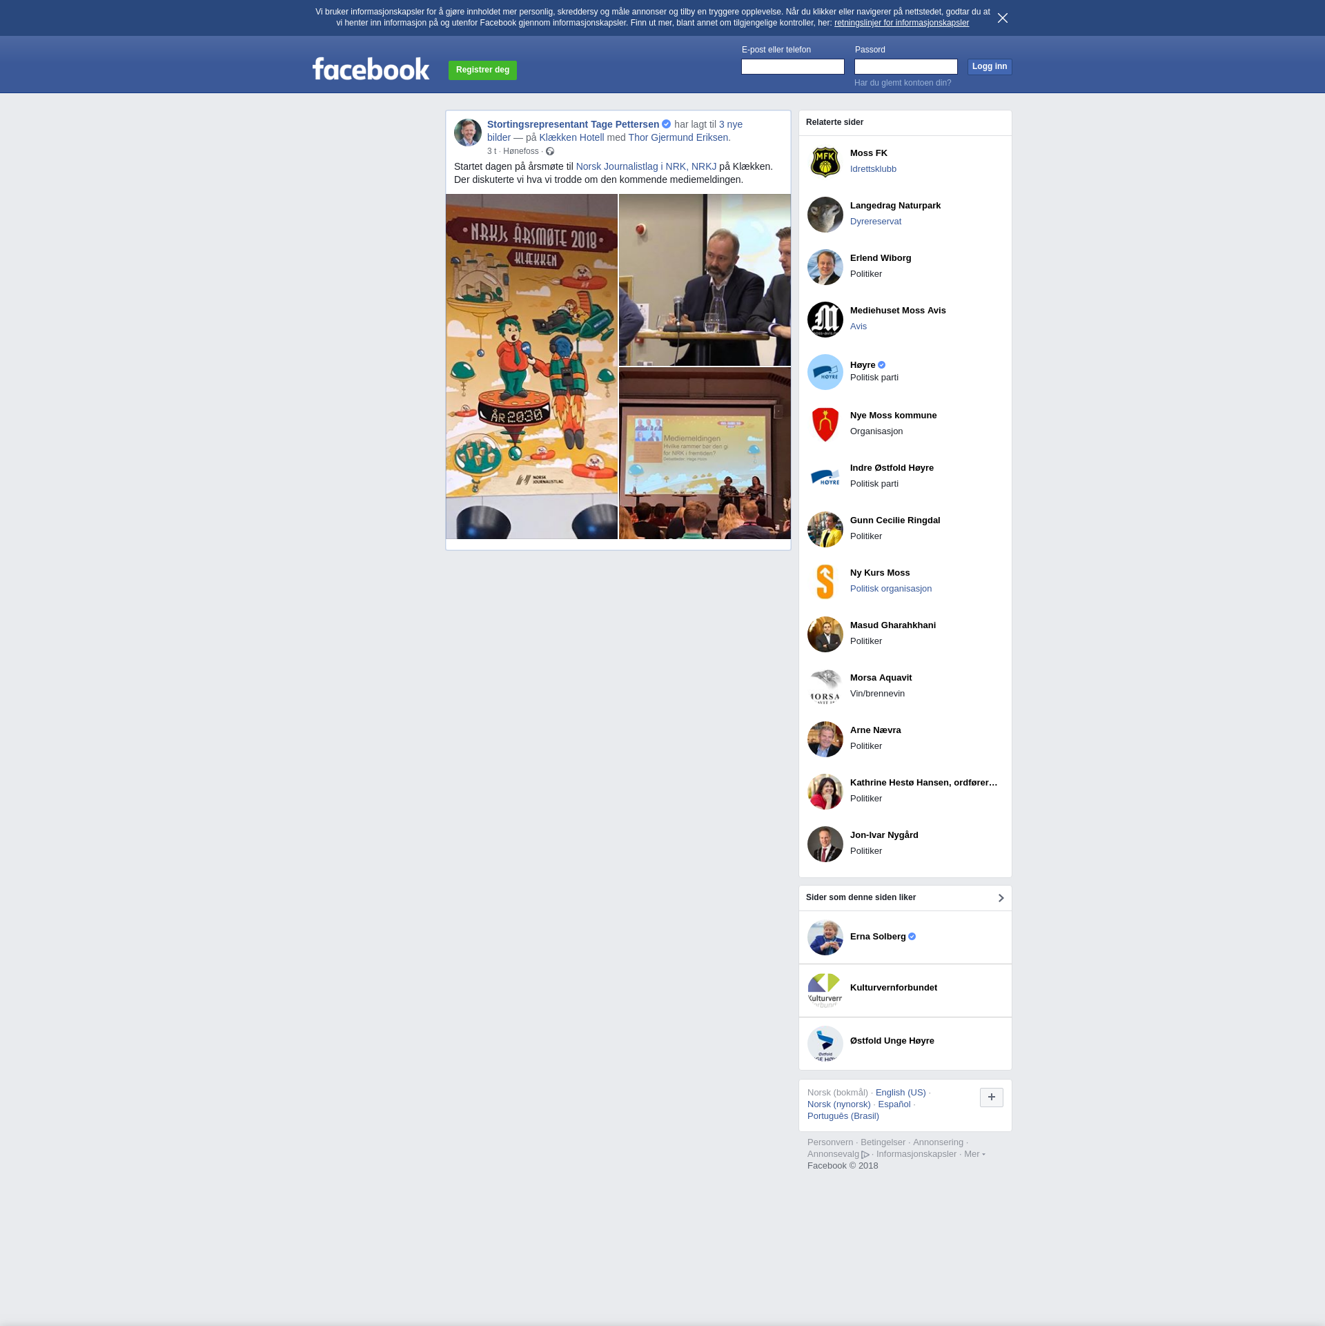This screenshot has width=1325, height=1326.
Task: Open Indre Østfold Høyre page
Action: coord(892,468)
